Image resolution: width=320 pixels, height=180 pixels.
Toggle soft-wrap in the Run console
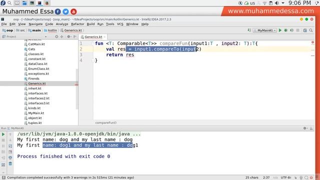coord(10,146)
